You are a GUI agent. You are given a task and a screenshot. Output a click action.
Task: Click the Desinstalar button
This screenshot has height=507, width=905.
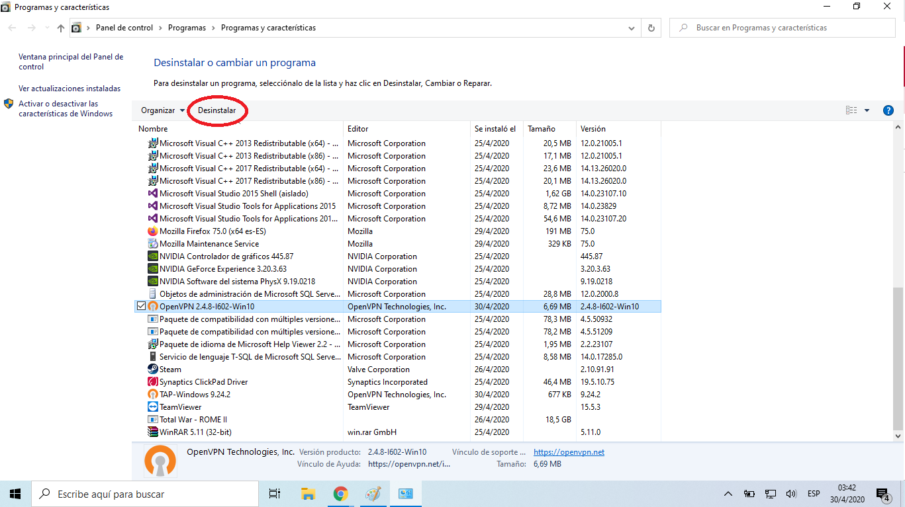pos(217,110)
